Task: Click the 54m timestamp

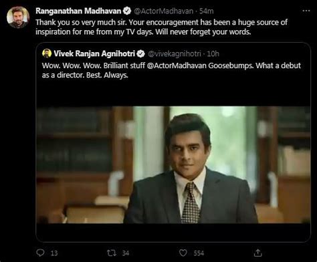Action: 207,11
